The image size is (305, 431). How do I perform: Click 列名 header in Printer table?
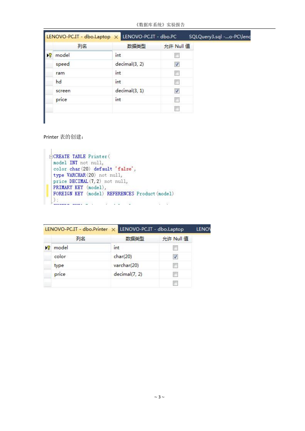coord(81,239)
